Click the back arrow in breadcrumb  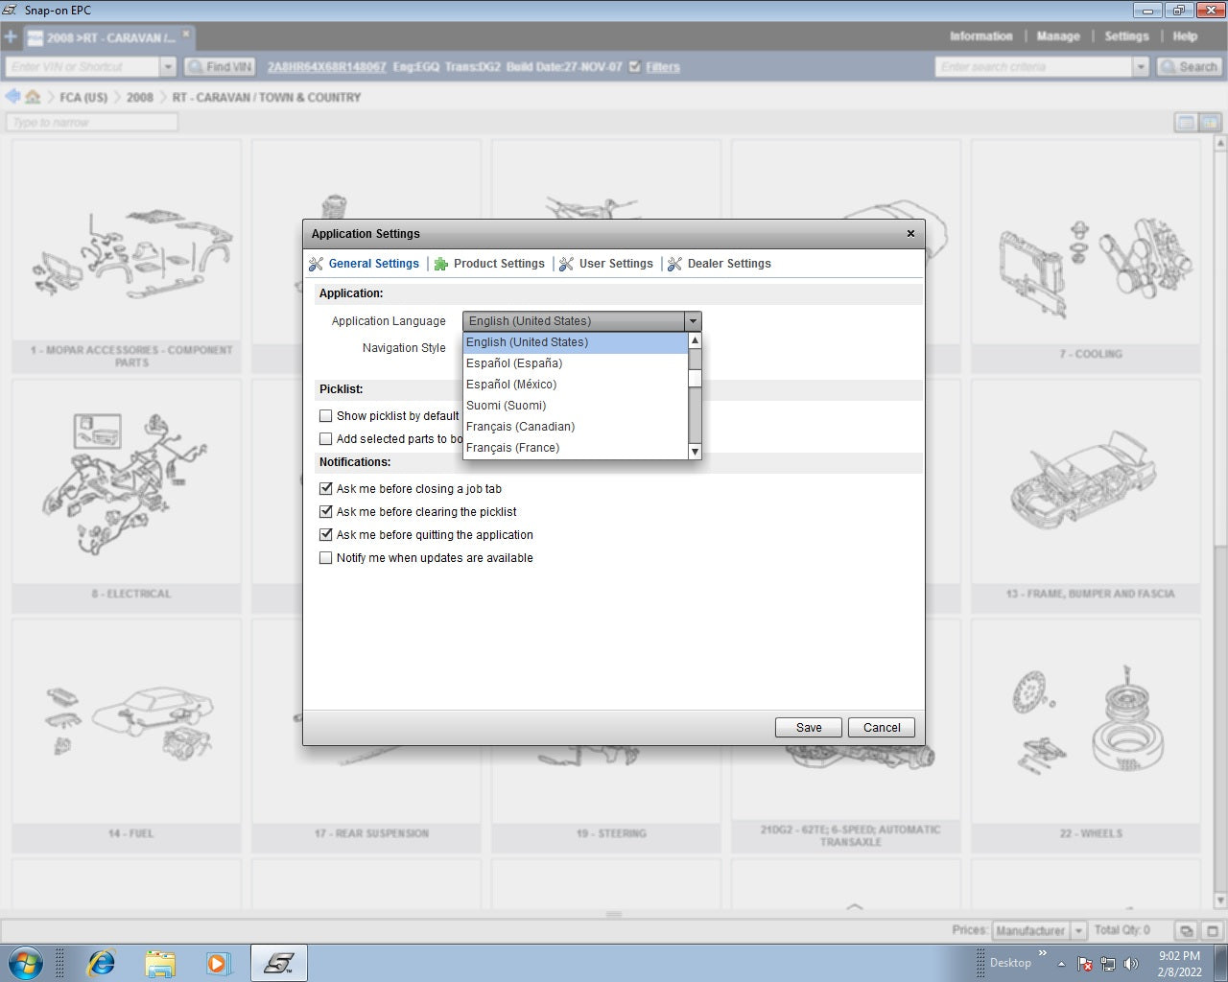click(x=12, y=96)
